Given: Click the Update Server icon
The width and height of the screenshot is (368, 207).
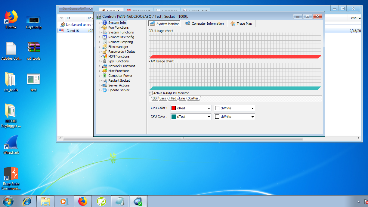Looking at the screenshot, I should click(x=104, y=90).
